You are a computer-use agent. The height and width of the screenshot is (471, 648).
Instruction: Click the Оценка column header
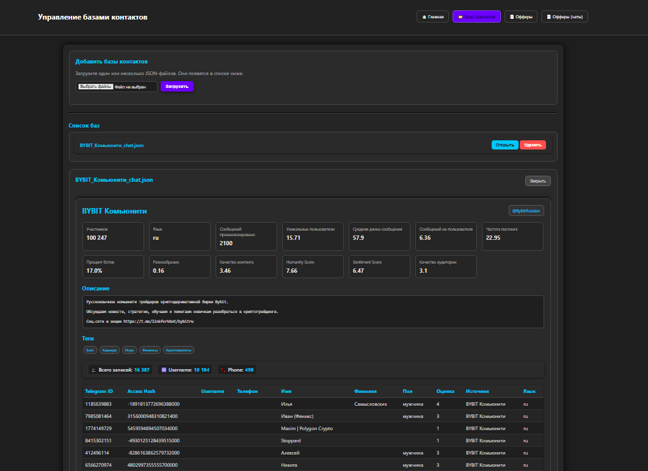click(x=445, y=391)
